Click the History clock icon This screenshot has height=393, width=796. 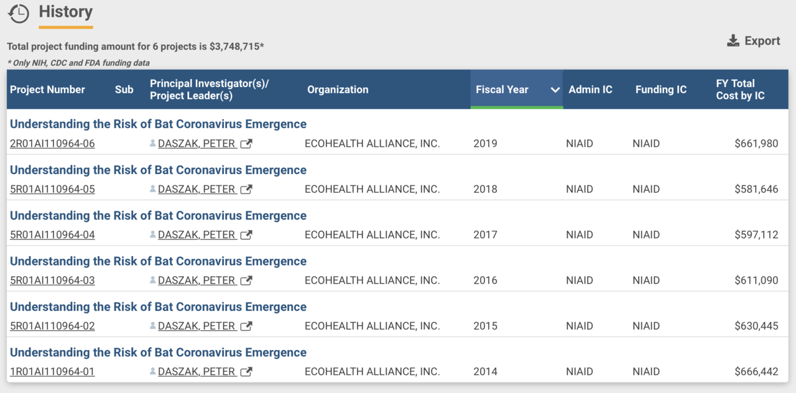tap(19, 14)
